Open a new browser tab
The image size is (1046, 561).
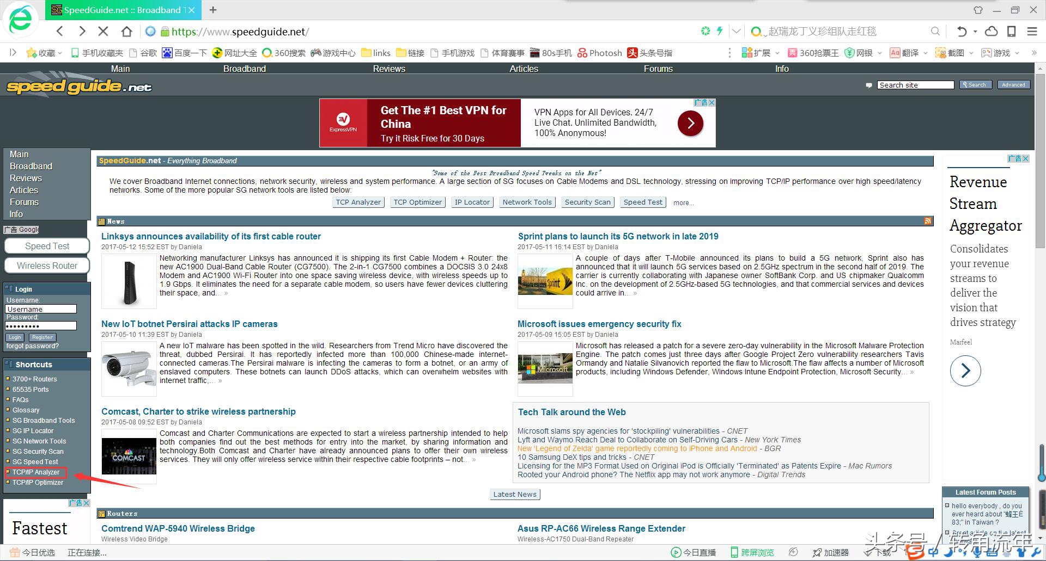tap(213, 10)
